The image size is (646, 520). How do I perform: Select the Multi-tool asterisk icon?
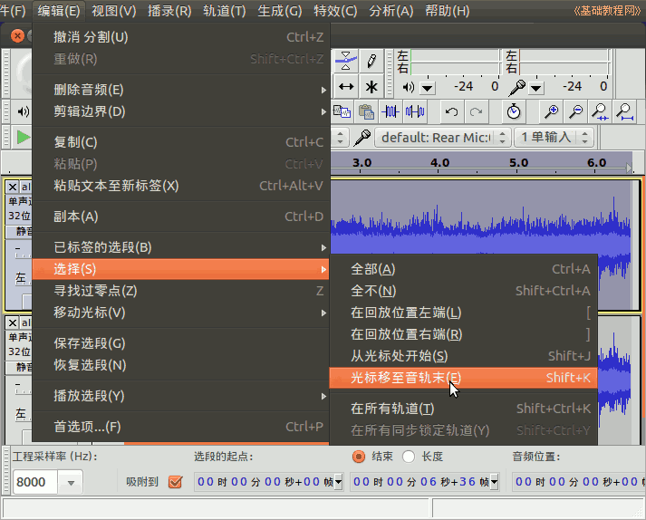pos(371,87)
